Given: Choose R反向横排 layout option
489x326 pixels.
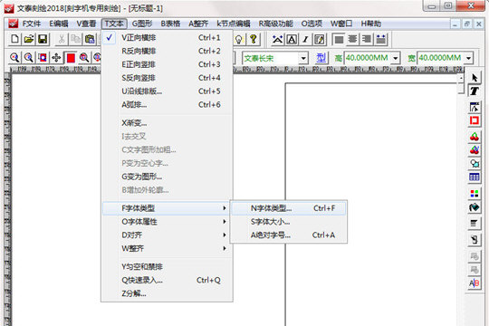Looking at the screenshot, I should [168, 51].
